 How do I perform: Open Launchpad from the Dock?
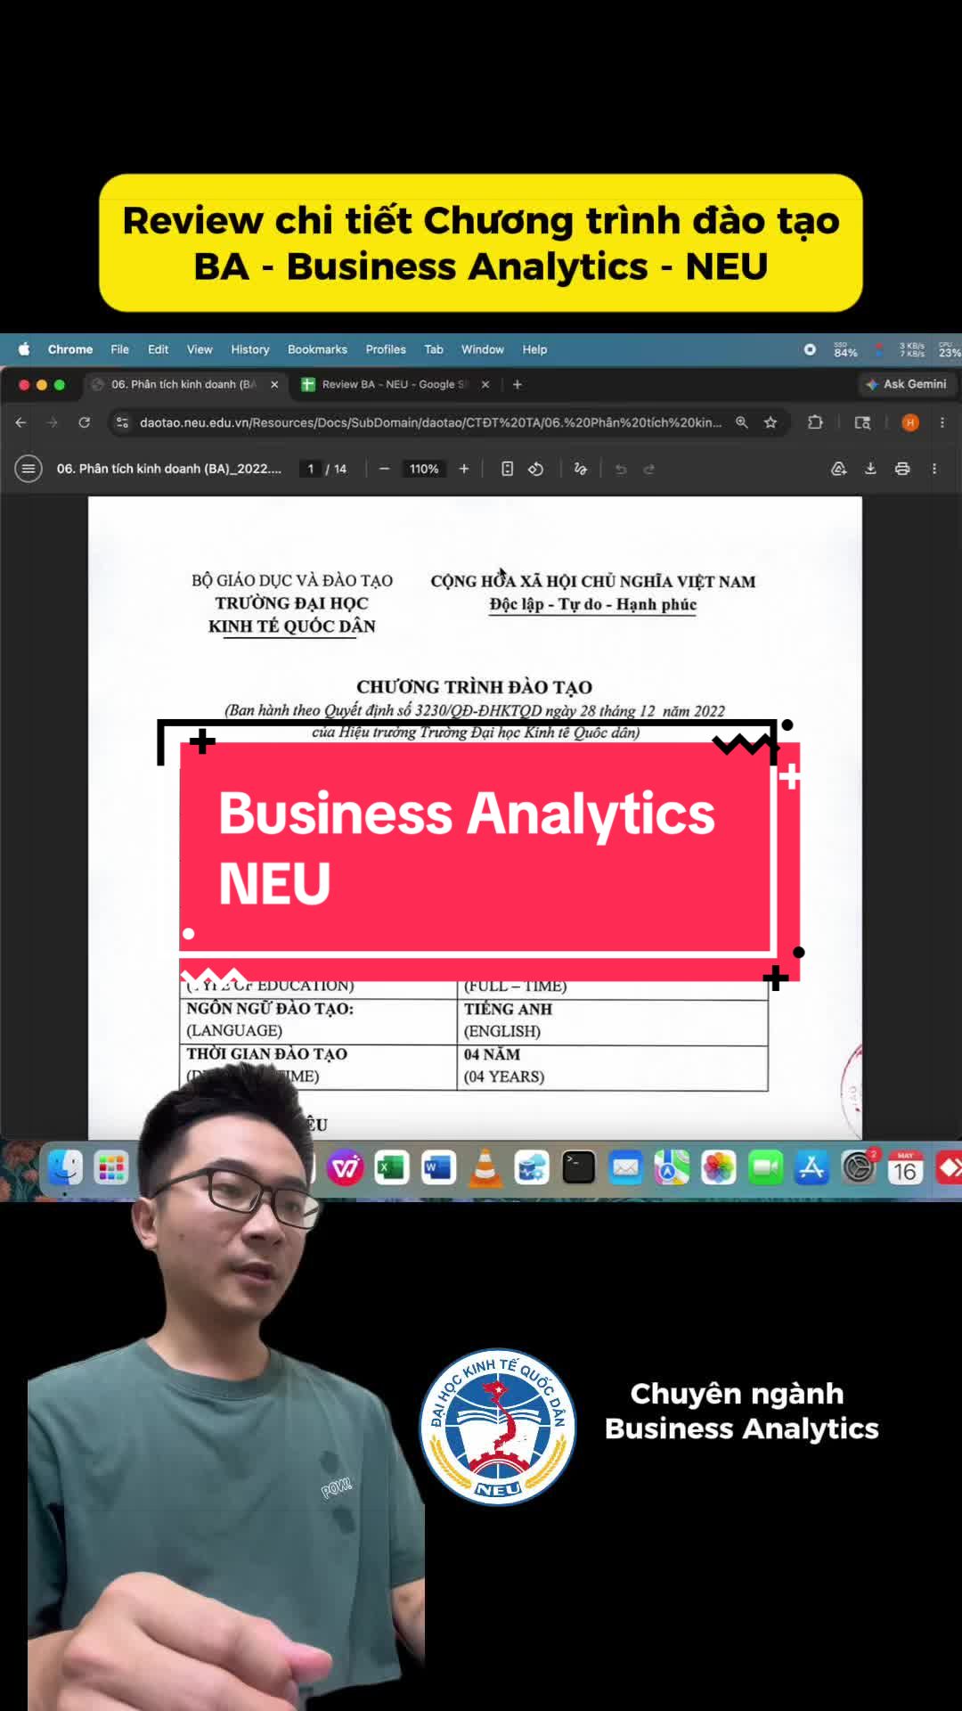pos(111,1167)
